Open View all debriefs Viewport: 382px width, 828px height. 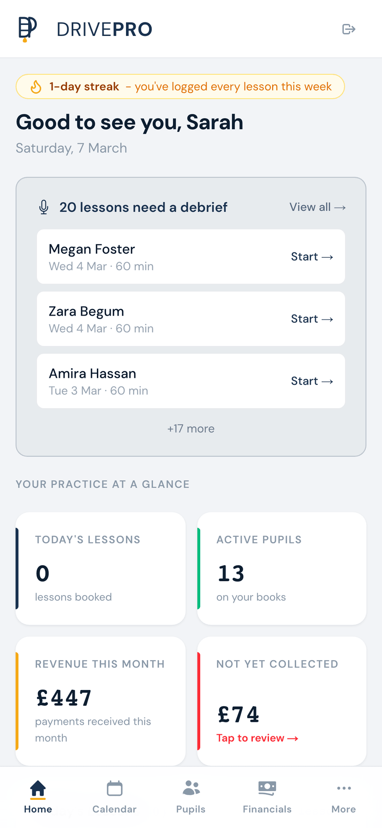pos(317,207)
